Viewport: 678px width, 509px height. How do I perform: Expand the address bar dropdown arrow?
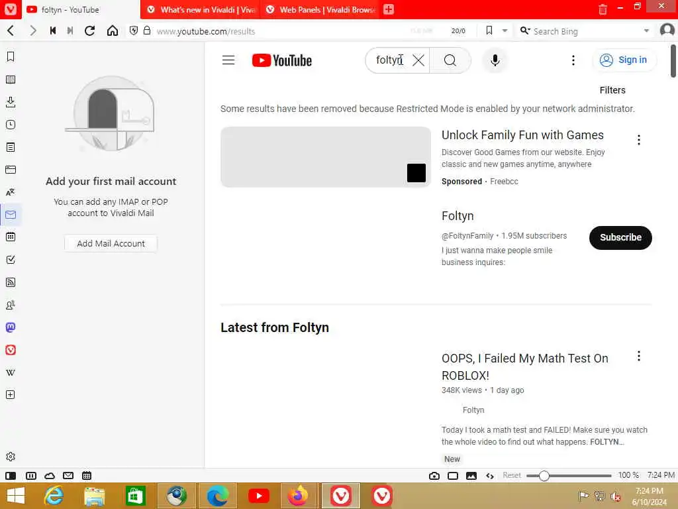(505, 30)
